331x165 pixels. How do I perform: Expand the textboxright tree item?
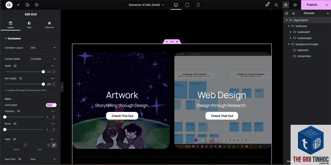click(291, 38)
